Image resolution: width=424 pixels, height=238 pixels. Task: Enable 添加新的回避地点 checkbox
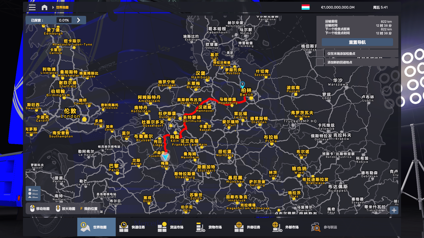coord(320,62)
